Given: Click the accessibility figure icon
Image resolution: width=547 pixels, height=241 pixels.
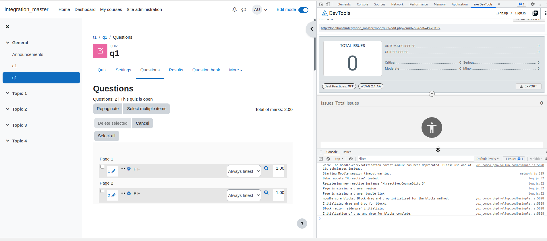Looking at the screenshot, I should tap(432, 128).
